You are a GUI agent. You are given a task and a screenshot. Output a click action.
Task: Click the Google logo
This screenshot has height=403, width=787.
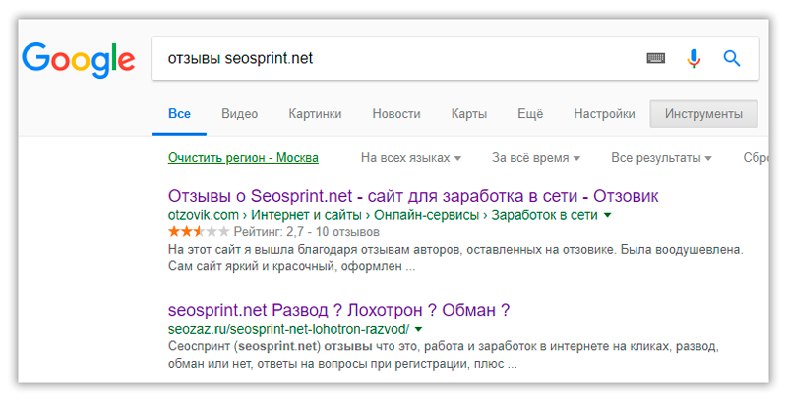pos(79,60)
